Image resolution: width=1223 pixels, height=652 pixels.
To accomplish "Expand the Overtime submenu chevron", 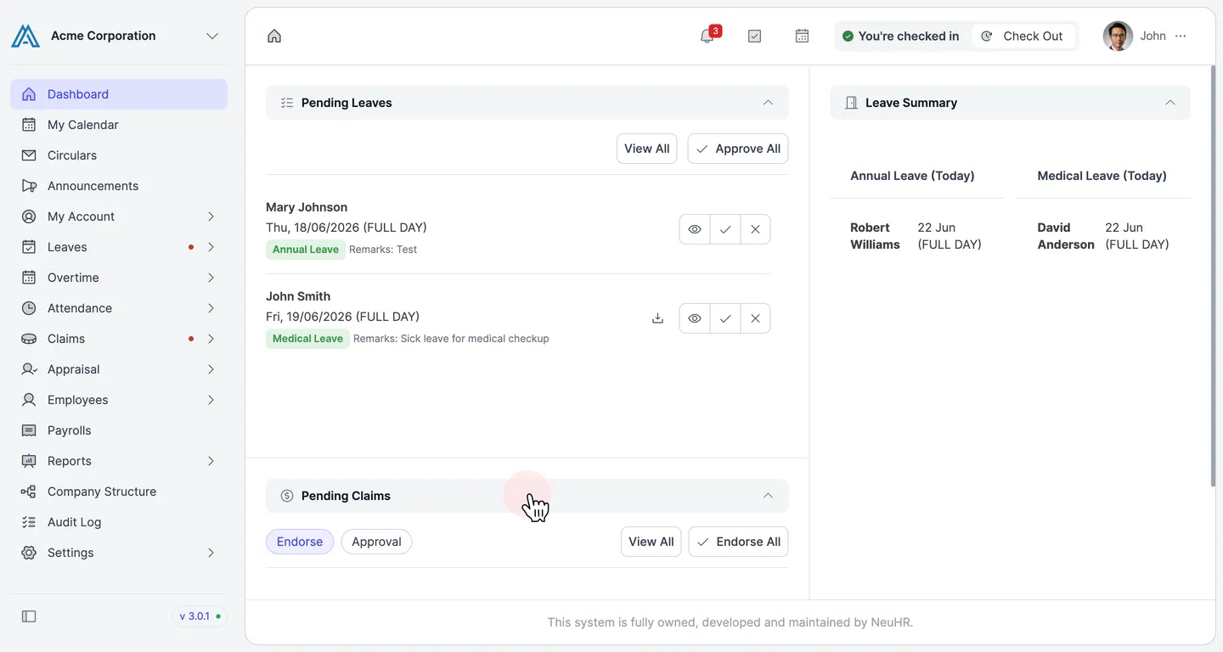I will tap(211, 278).
